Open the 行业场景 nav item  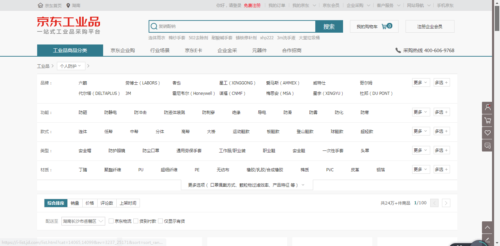[x=160, y=50]
